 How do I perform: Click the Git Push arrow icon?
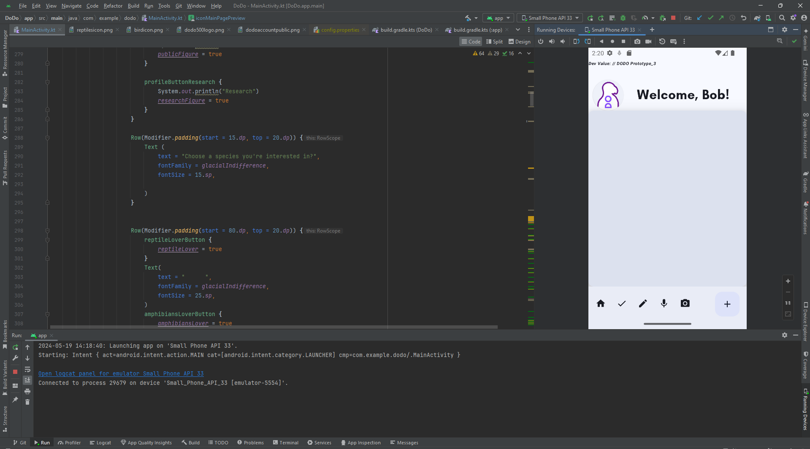(721, 18)
